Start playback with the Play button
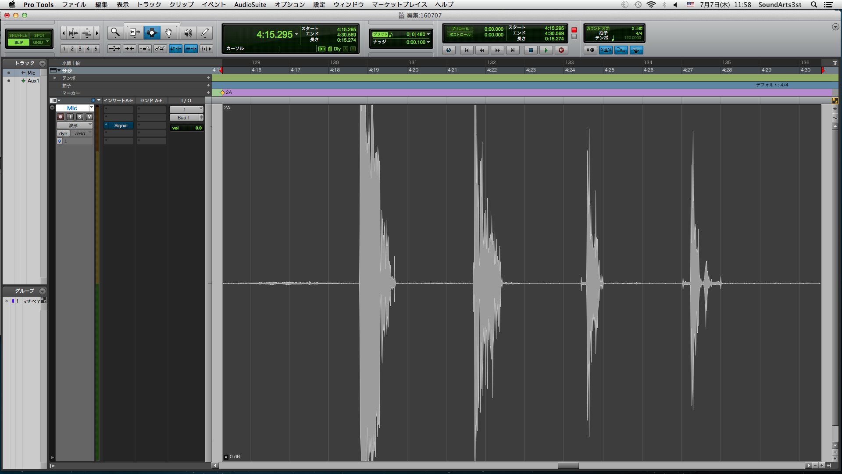Screen dimensions: 842x474 point(546,50)
